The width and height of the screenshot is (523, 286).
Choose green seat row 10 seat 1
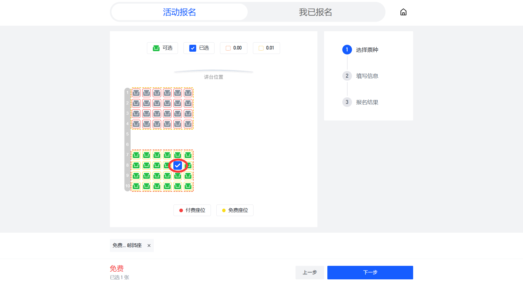(x=136, y=186)
